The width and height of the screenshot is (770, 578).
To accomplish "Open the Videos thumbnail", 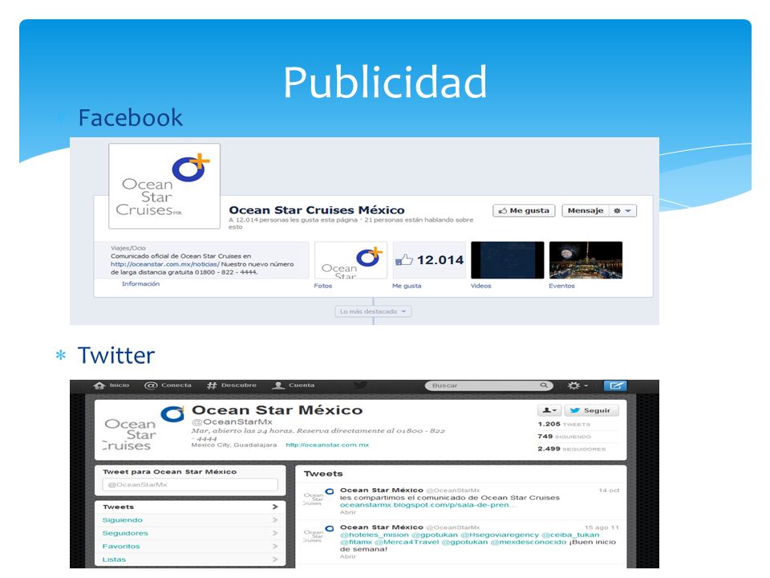I will click(507, 260).
